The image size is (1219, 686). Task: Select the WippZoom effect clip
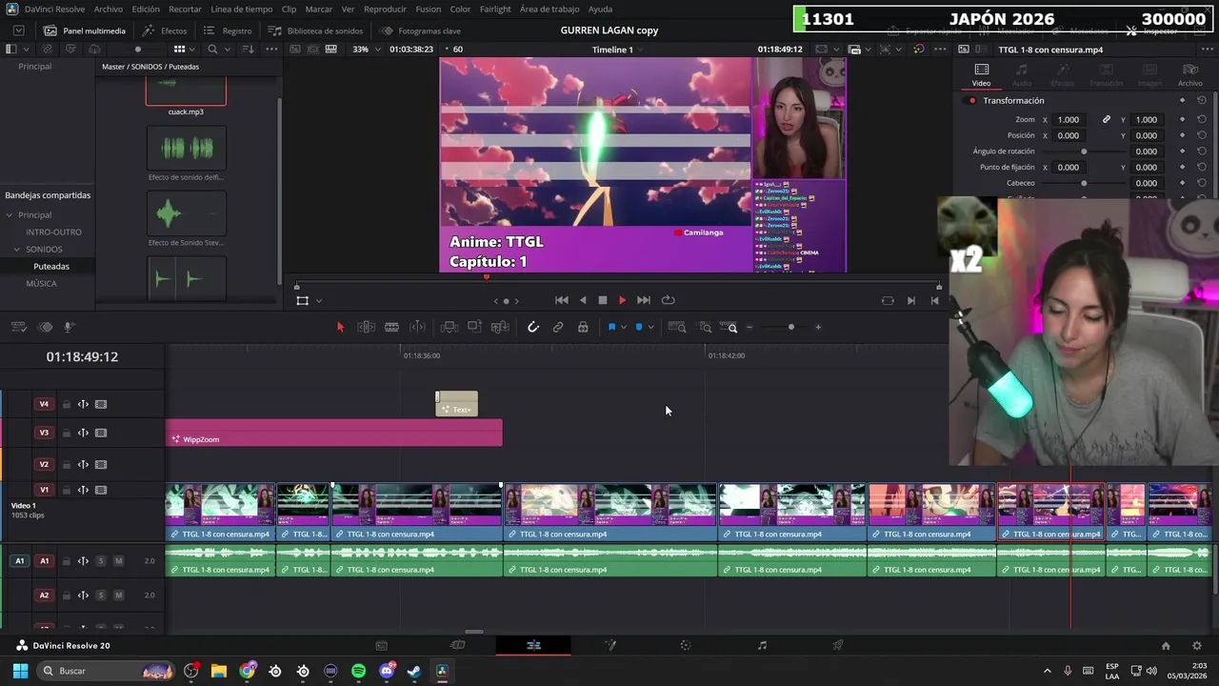334,433
